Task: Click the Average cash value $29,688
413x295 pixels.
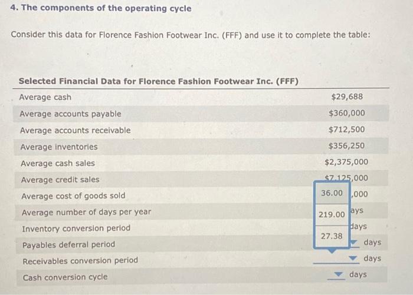Action: tap(347, 97)
